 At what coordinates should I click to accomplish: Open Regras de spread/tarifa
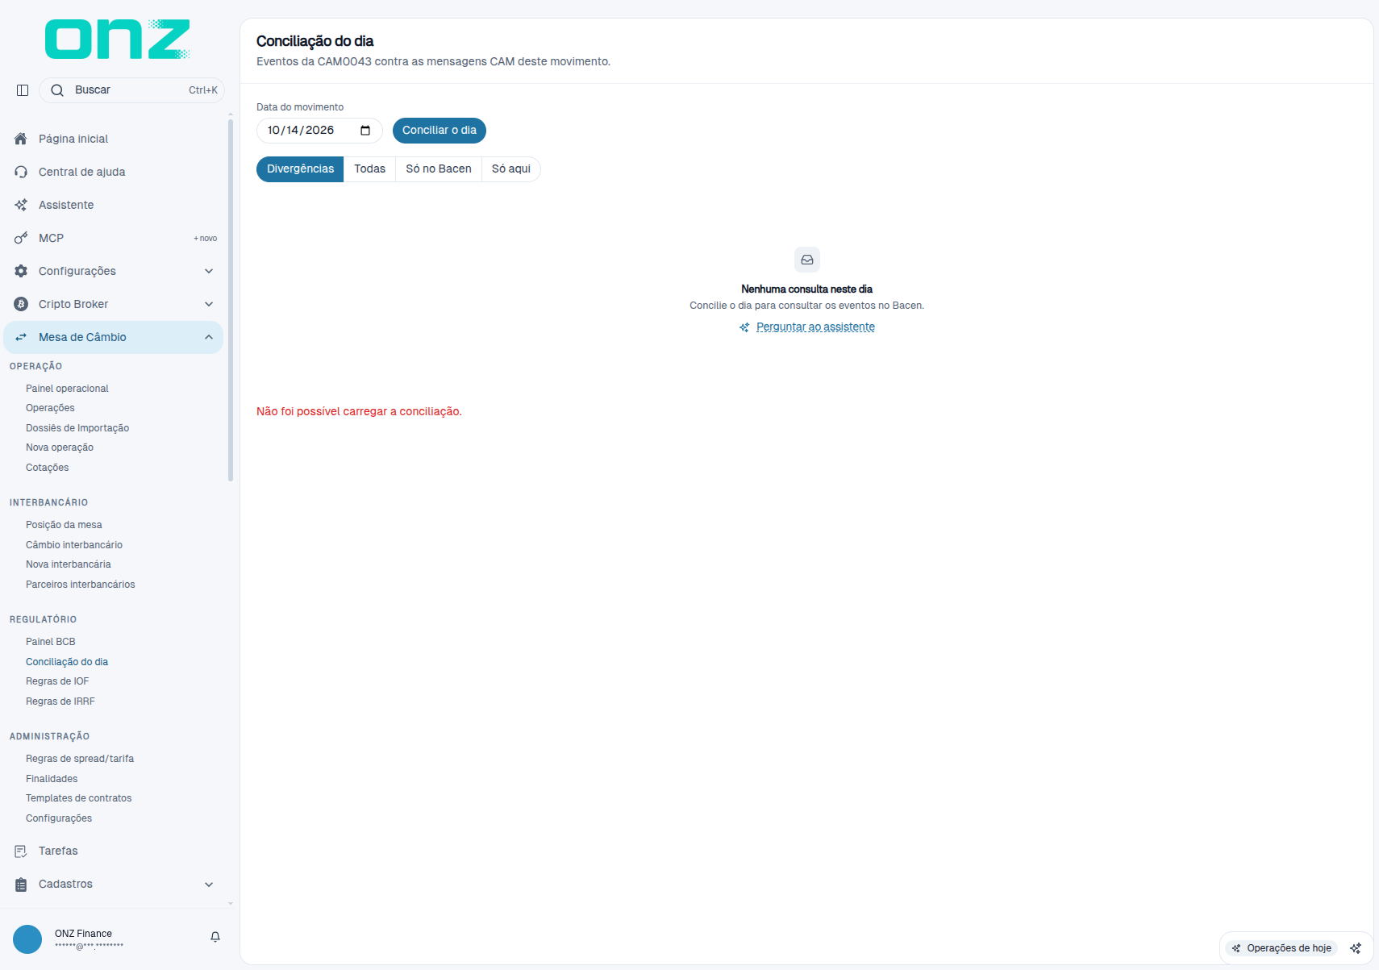(x=80, y=759)
